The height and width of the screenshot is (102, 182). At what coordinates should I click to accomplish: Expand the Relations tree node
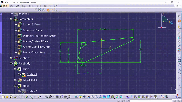11,58
